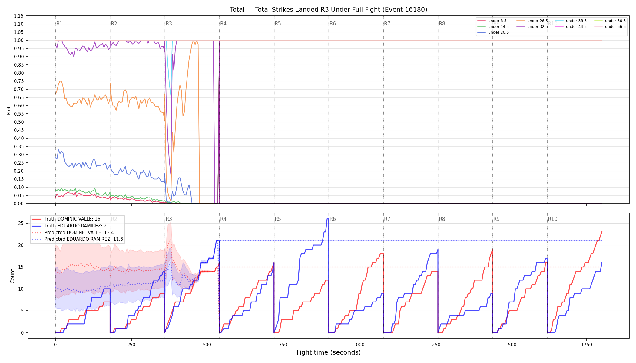Click the 0.00 tick on the Prob axis
636x363 pixels.
coord(19,204)
